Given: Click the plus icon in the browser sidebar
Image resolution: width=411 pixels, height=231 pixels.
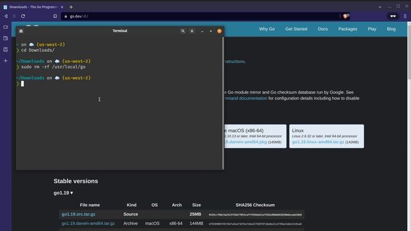Looking at the screenshot, I should click(6, 61).
